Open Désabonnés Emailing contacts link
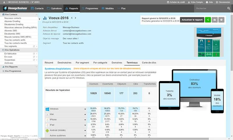This screenshot has height=140, width=233. pos(14,24)
